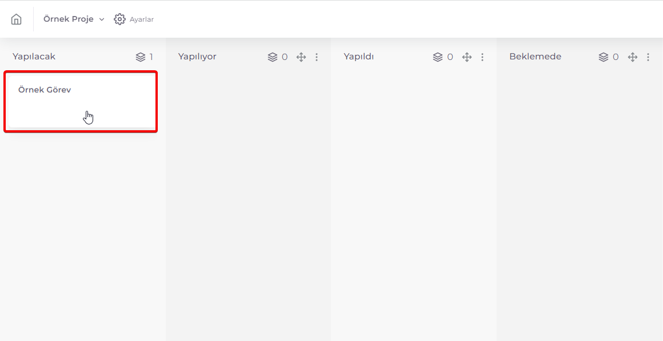Click the layers icon in Yapılacak column

click(x=141, y=57)
